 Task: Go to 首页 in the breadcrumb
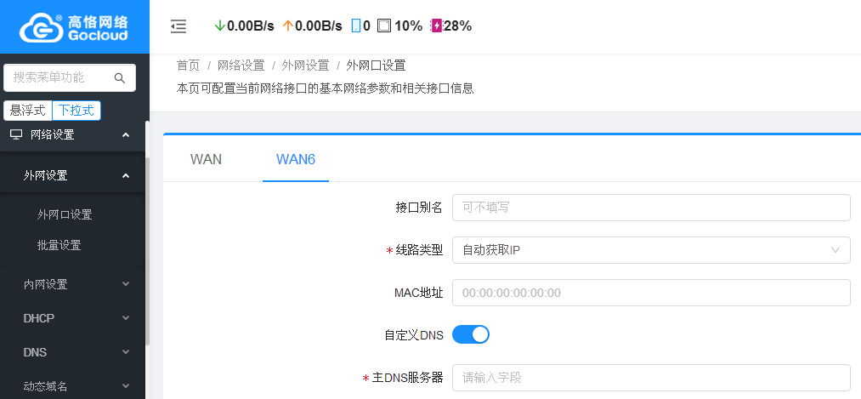188,65
